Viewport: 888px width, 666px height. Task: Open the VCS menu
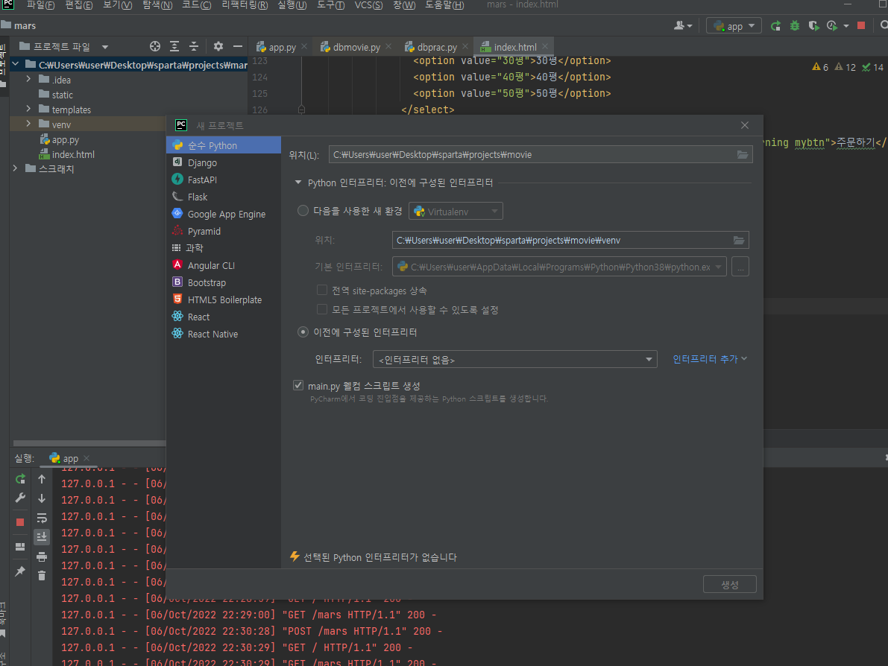click(x=368, y=5)
